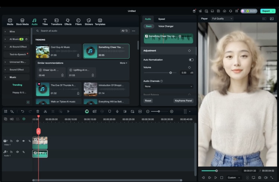Switch to the Speed tab
Image resolution: width=279 pixels, height=182 pixels.
click(x=161, y=19)
